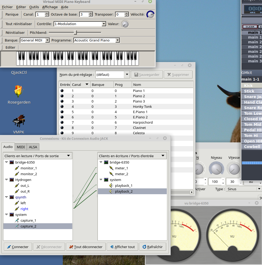
Task: Collapse the qsynth output client tree
Action: pyautogui.click(x=6, y=197)
